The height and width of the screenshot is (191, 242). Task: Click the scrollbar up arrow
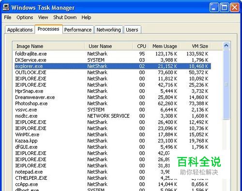226,46
